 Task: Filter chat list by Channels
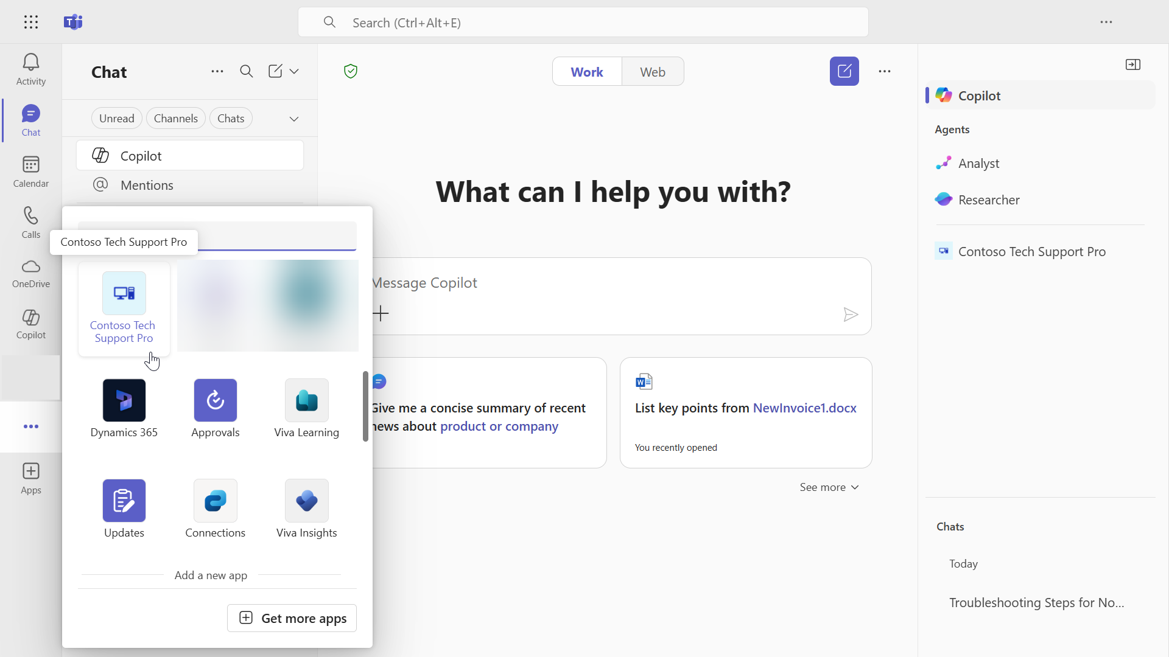tap(176, 119)
